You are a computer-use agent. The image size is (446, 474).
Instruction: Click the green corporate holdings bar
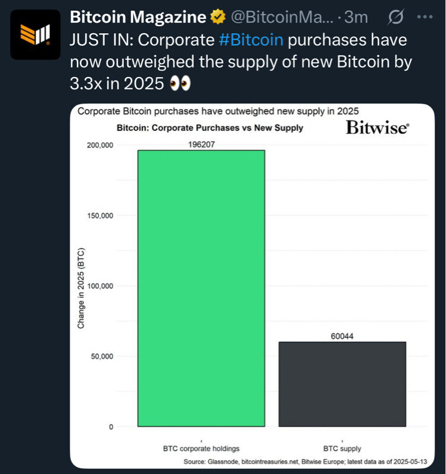201,288
